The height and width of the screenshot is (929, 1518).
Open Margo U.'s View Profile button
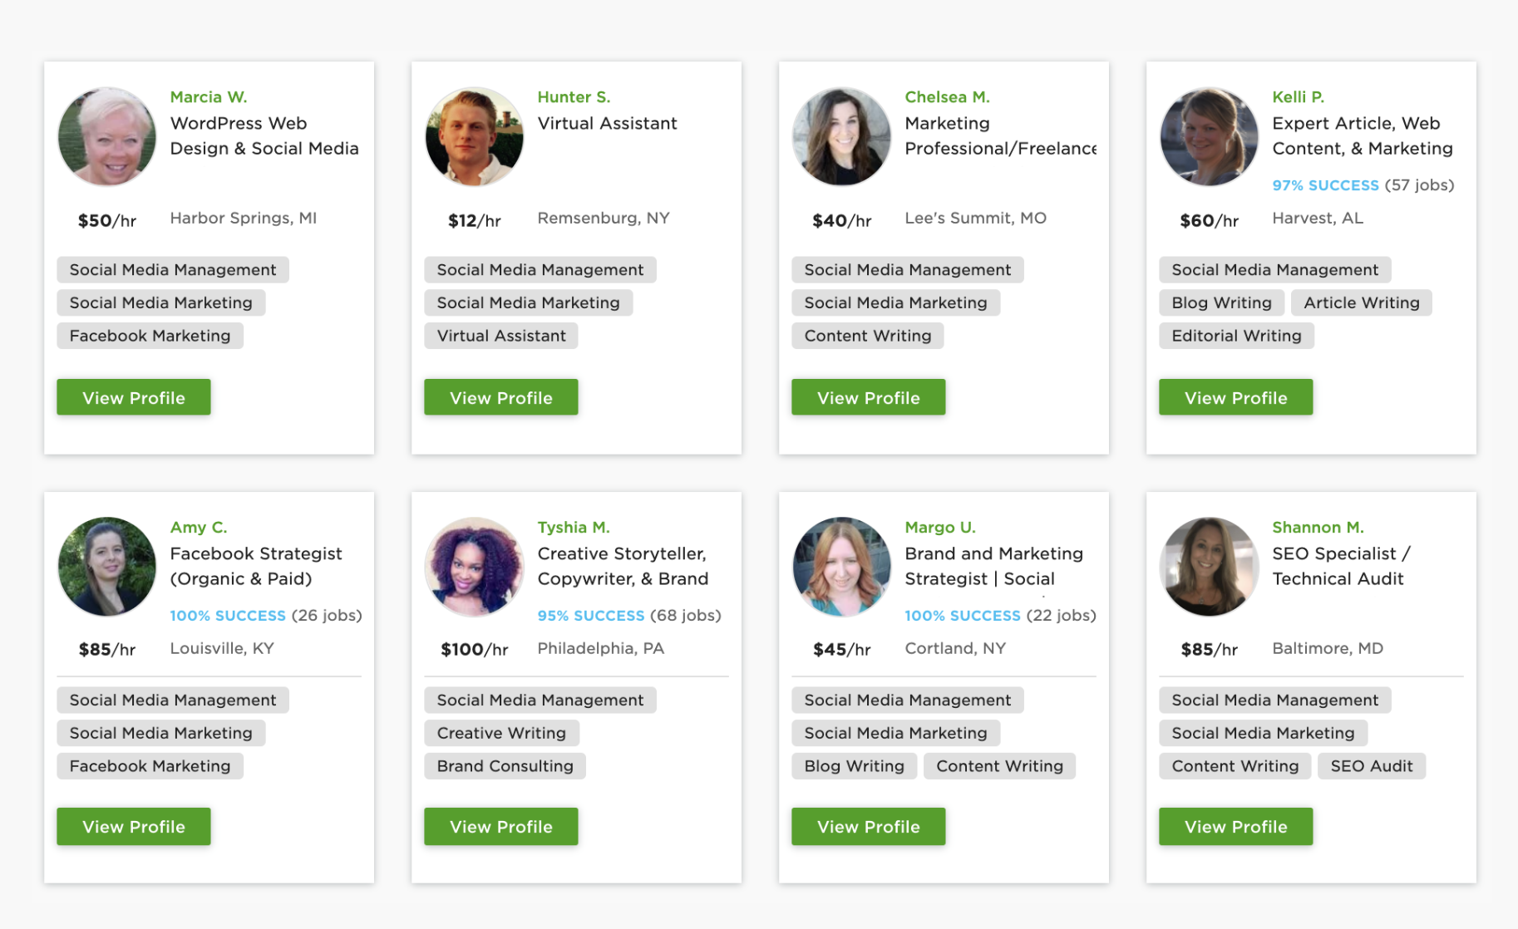click(869, 826)
